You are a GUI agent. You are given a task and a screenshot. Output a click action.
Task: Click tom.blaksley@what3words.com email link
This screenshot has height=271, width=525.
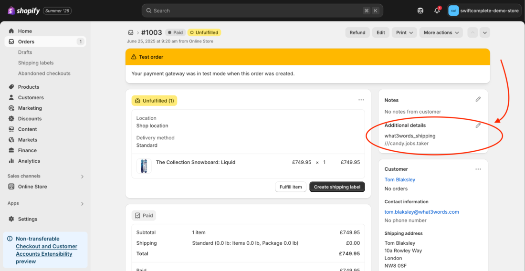pos(421,212)
